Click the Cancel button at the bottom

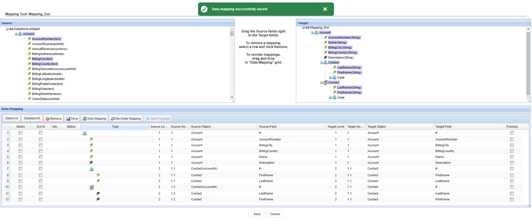(275, 214)
